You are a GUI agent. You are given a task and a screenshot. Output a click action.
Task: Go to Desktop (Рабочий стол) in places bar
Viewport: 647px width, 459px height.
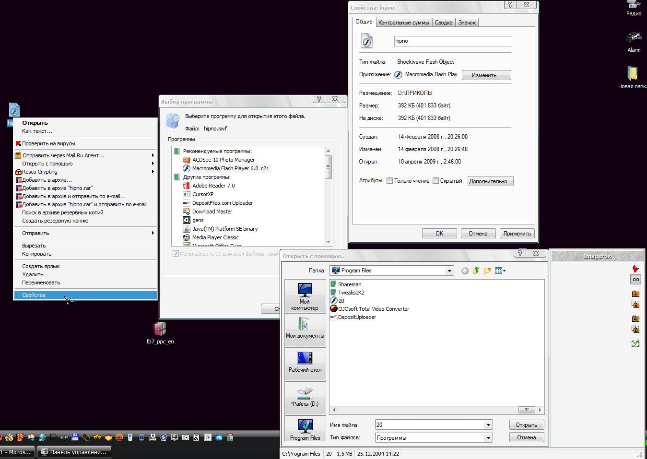pos(305,364)
